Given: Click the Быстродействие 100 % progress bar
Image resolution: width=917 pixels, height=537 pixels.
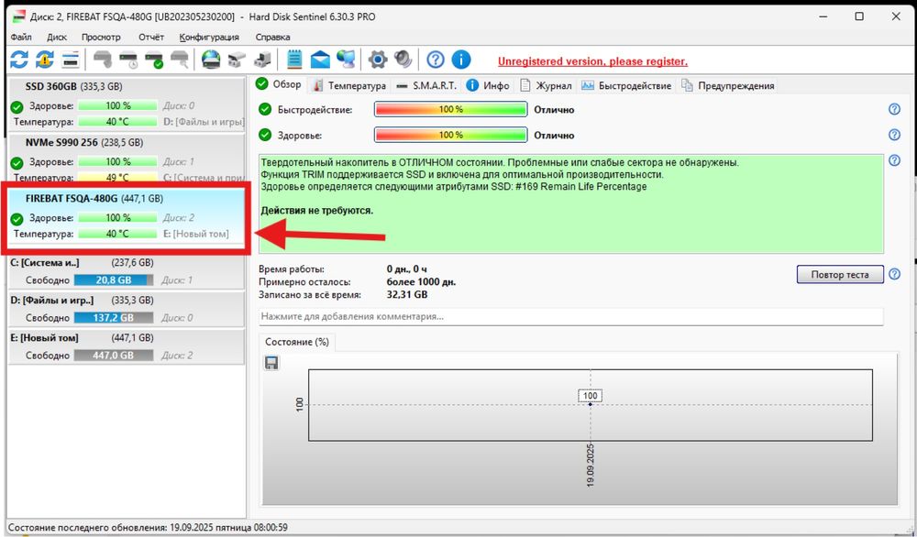Looking at the screenshot, I should coord(450,109).
